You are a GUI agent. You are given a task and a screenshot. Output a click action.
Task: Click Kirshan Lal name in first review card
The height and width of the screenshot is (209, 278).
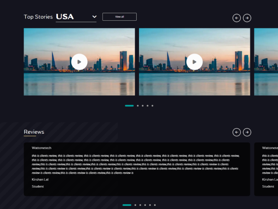tap(40, 179)
